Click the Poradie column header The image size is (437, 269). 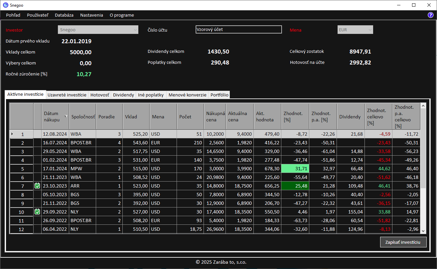[109, 116]
